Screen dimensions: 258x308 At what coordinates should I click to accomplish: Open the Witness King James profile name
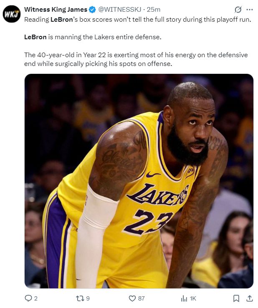click(x=56, y=10)
